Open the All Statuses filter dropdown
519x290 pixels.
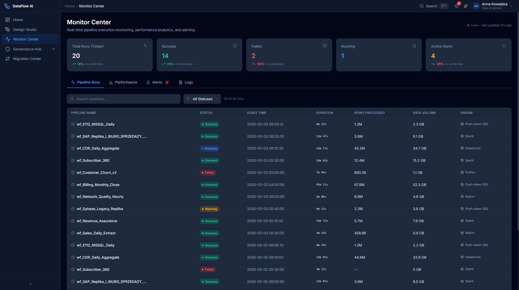(x=202, y=99)
